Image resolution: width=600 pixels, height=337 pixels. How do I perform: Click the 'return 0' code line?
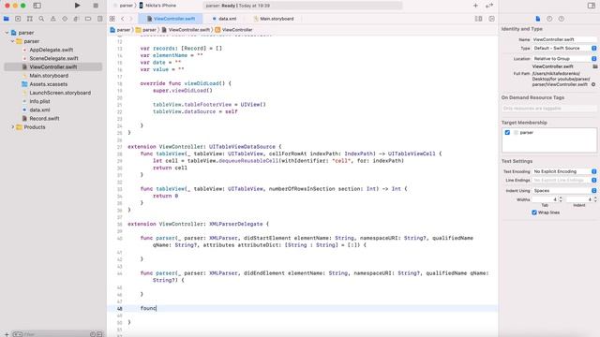(165, 196)
